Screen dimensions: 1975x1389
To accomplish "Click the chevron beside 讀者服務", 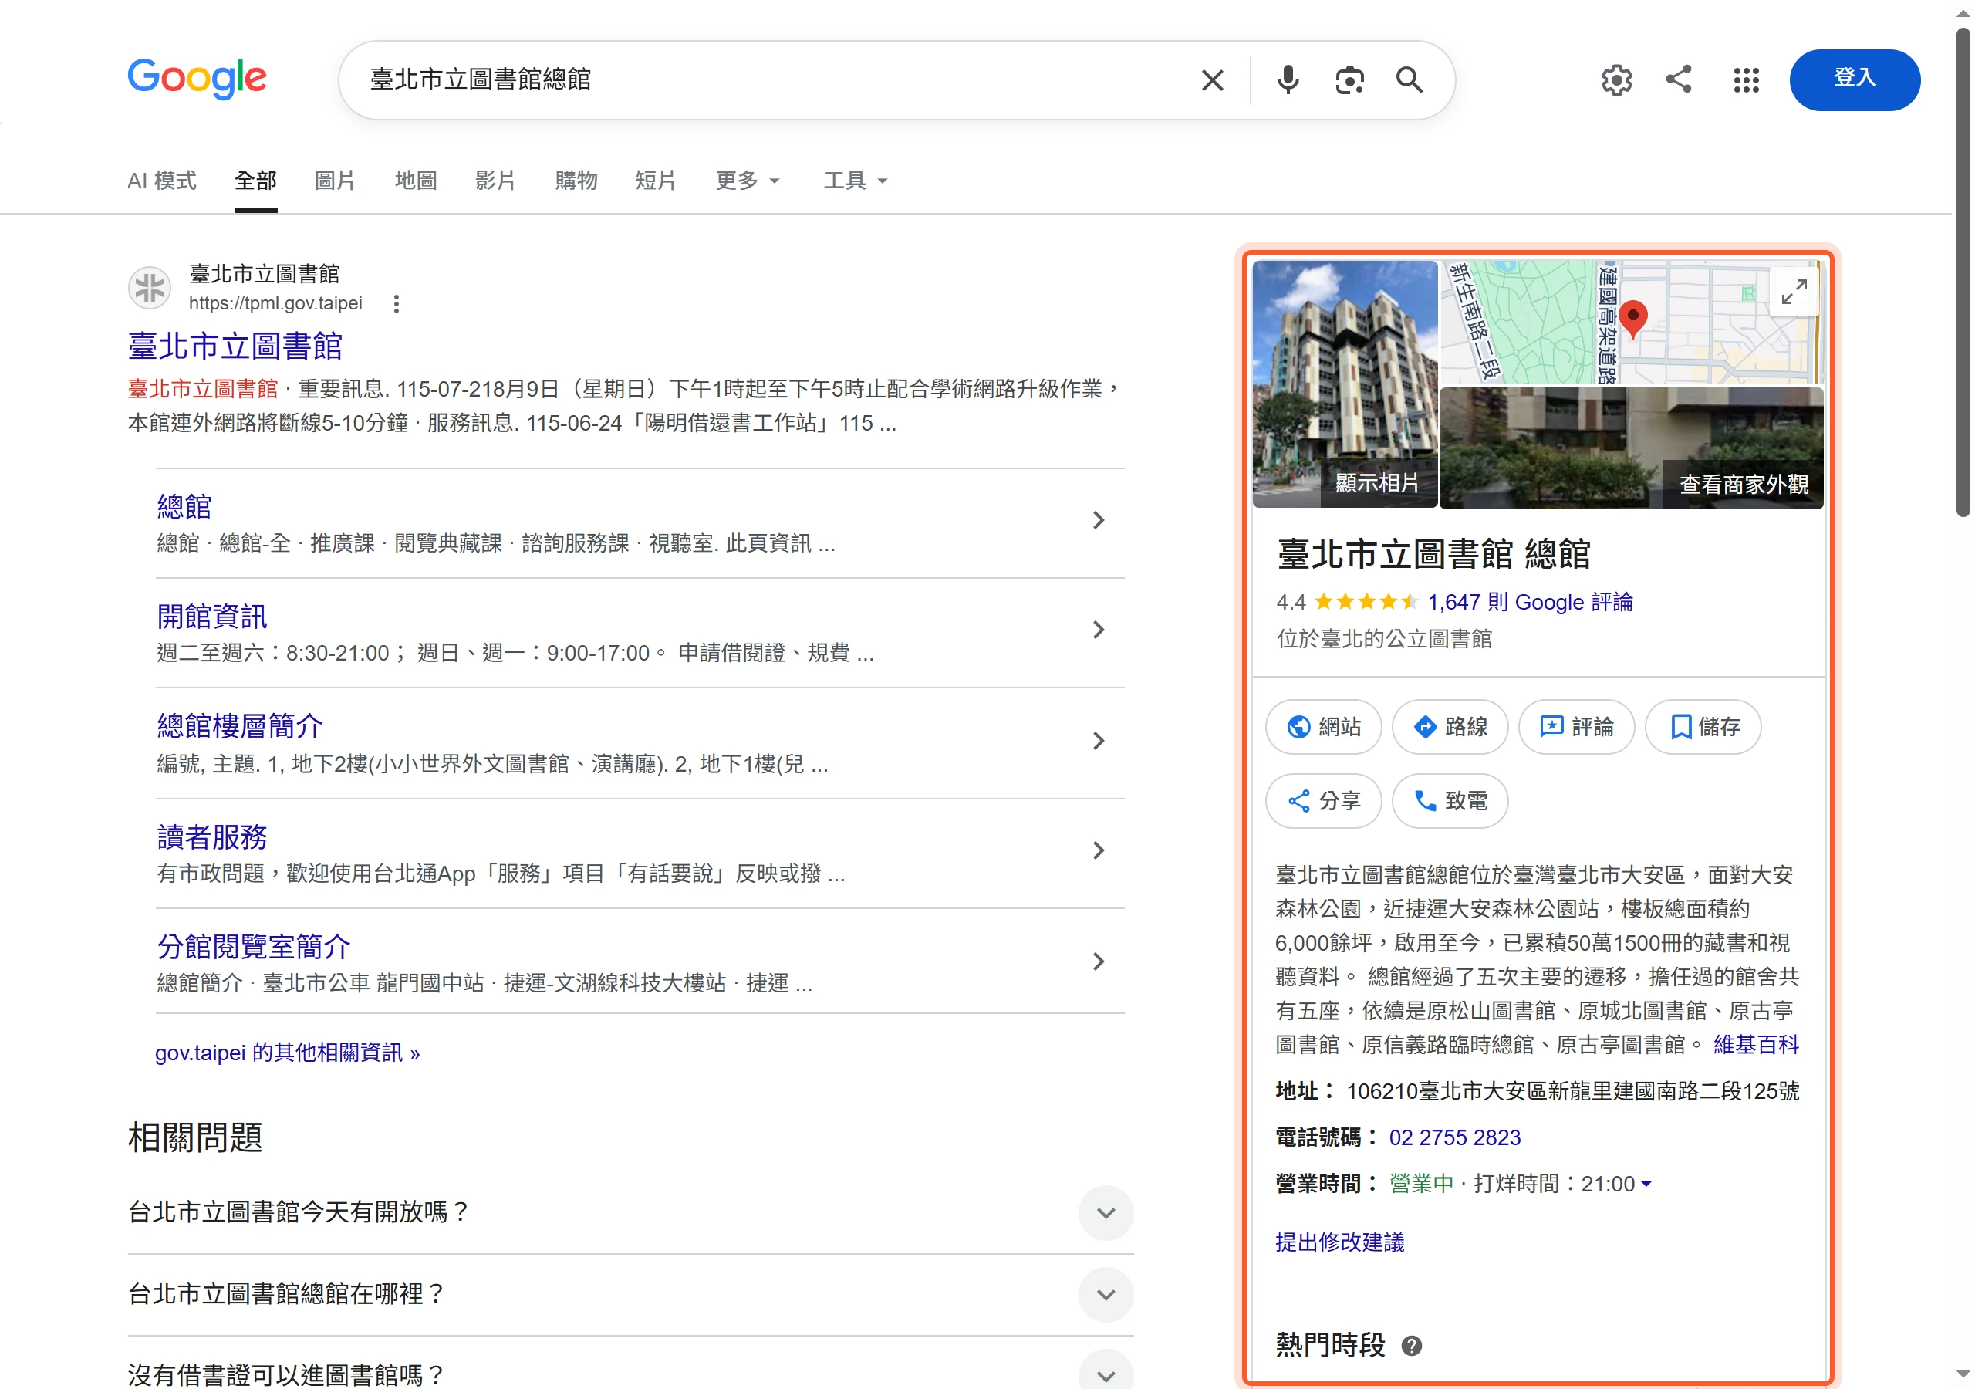I will [1099, 850].
